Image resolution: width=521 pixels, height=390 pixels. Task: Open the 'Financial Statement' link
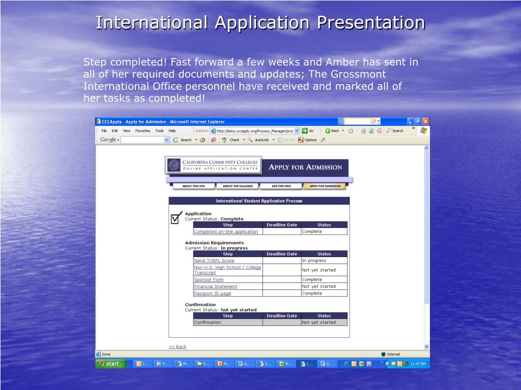coord(216,286)
